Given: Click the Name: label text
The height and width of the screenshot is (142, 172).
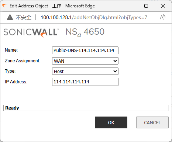Looking at the screenshot, I should (11, 50).
